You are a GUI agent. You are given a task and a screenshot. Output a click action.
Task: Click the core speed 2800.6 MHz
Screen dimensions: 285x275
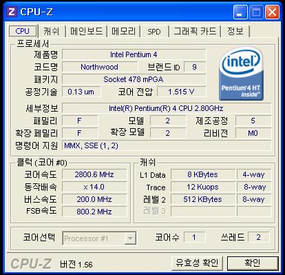point(94,174)
